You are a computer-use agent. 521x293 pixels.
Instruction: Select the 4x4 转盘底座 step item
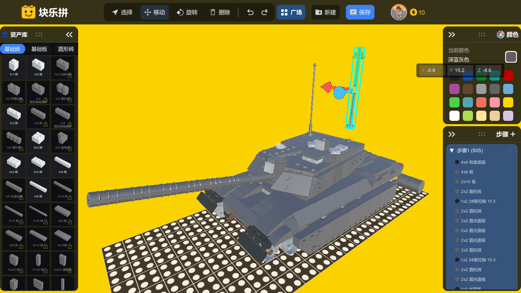point(482,162)
